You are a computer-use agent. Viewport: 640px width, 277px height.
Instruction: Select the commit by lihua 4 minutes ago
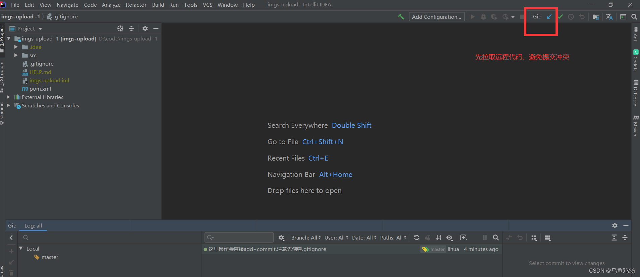[352, 249]
